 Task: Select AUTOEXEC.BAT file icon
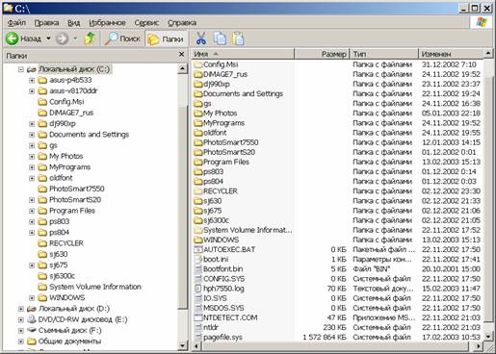point(197,249)
